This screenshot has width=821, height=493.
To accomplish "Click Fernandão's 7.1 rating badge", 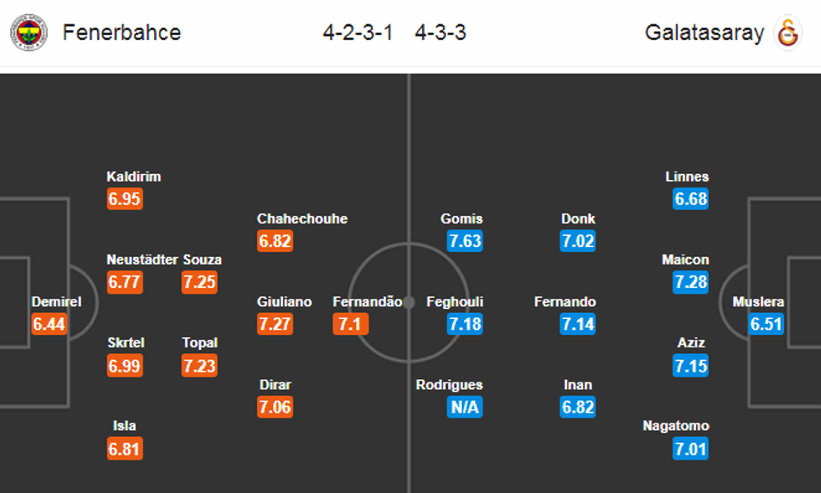I will point(350,324).
